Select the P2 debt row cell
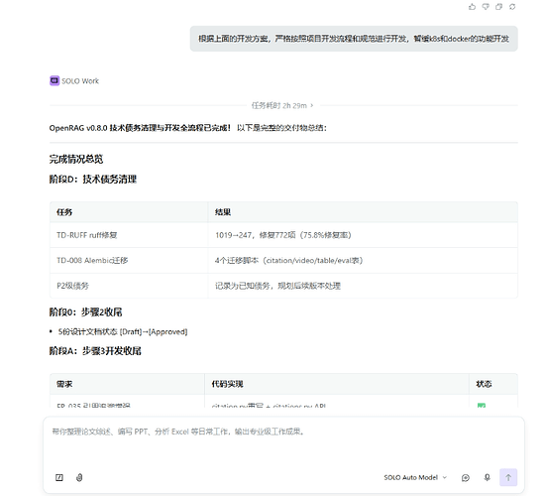The width and height of the screenshot is (546, 496). click(129, 286)
